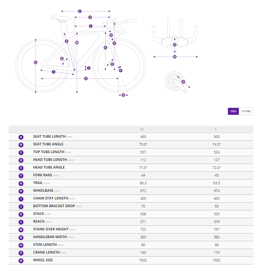
Task: Click the L icon in the Reach row
Action: pyautogui.click(x=21, y=222)
